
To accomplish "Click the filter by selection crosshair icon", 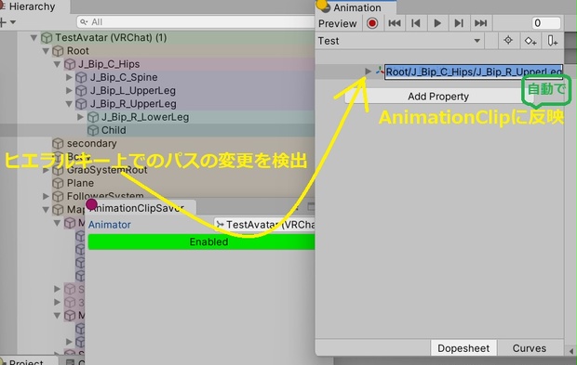I will pyautogui.click(x=508, y=40).
